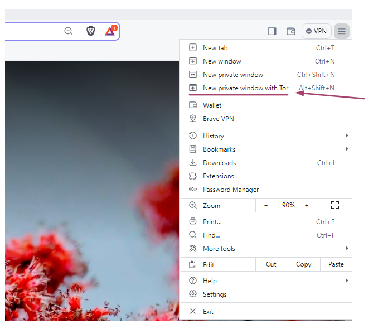Click the hamburger main menu button

click(342, 31)
